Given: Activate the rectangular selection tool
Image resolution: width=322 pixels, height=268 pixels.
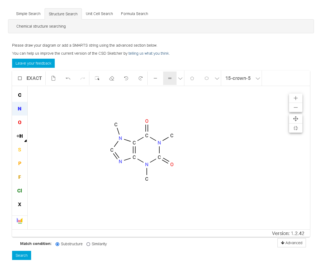Looking at the screenshot, I should (97, 78).
